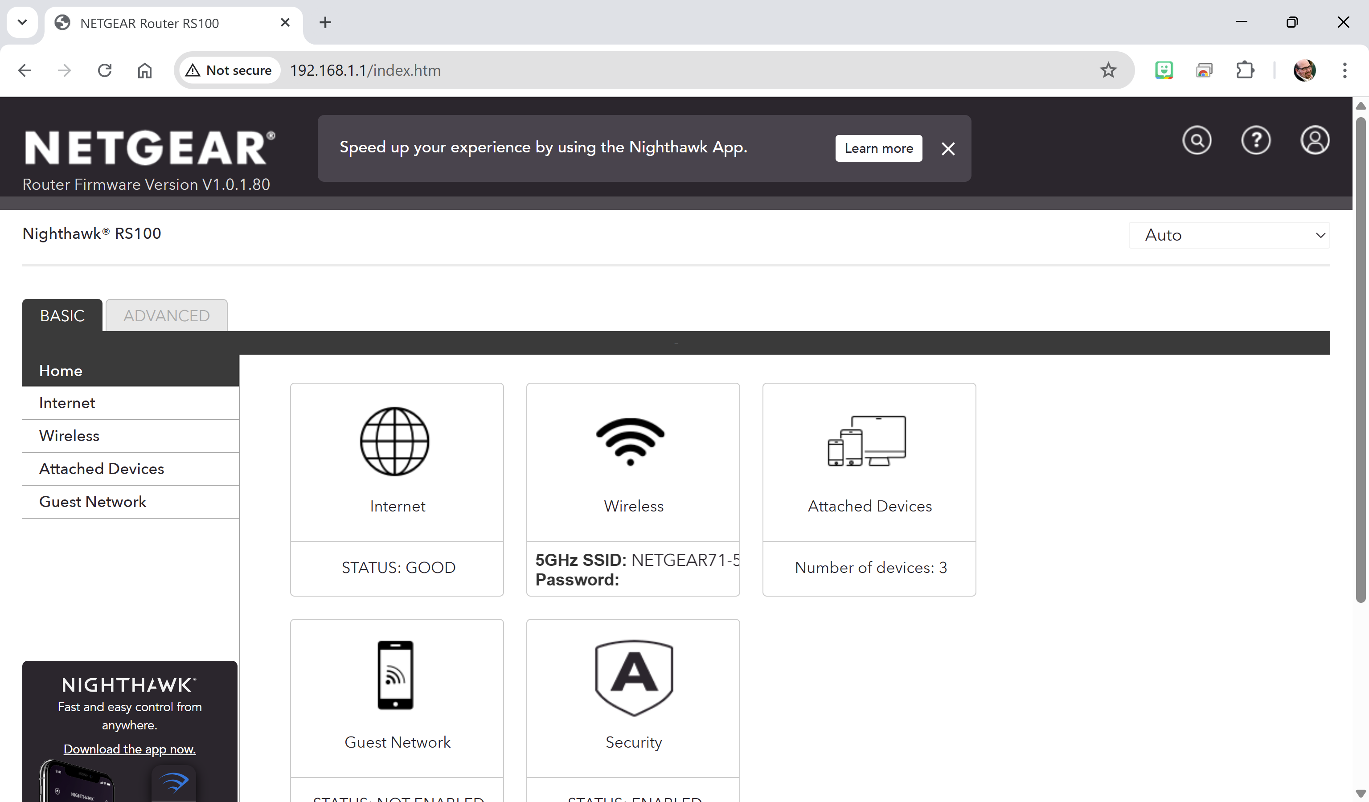Viewport: 1369px width, 802px height.
Task: Bookmark this page with the star icon
Action: pos(1108,70)
